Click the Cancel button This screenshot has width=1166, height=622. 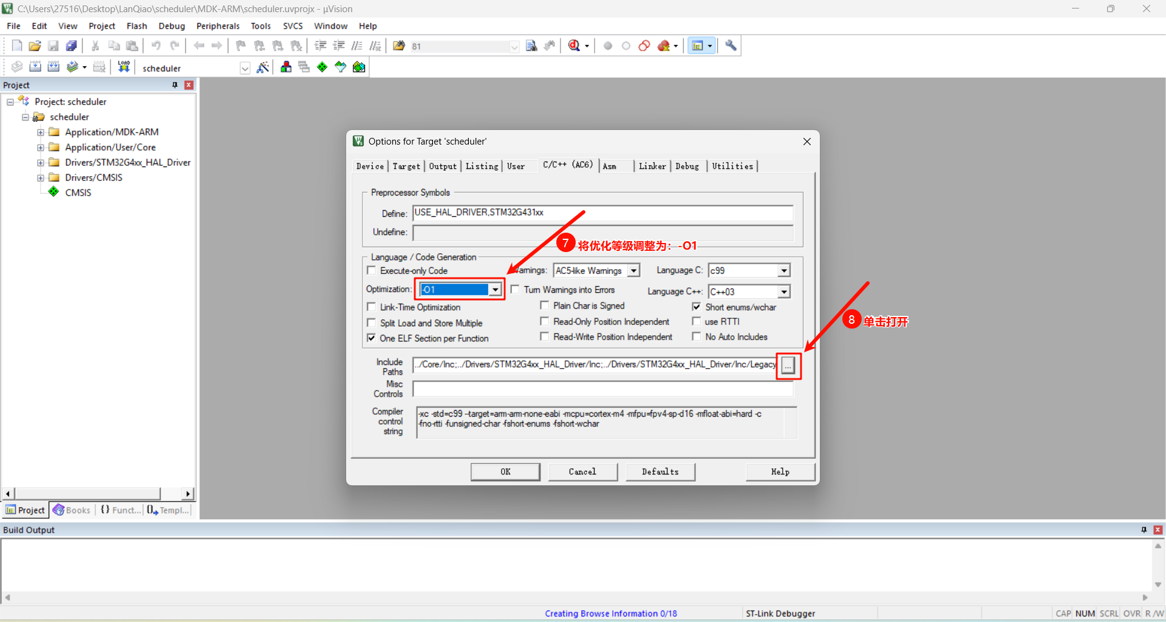582,472
